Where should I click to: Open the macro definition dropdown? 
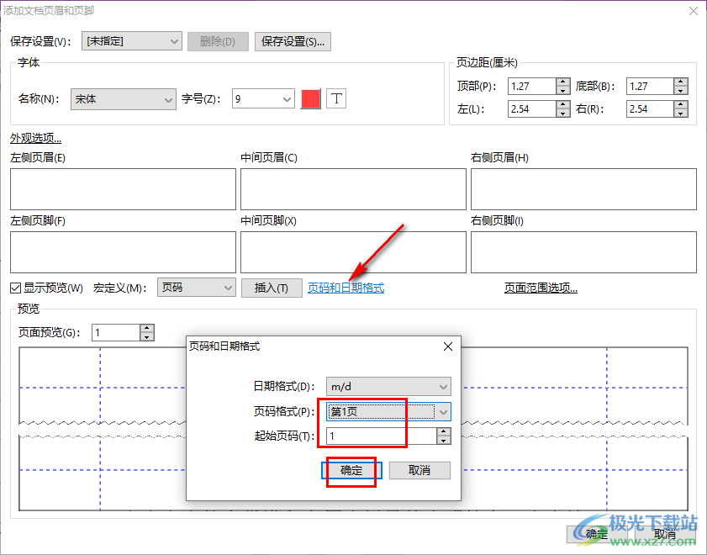pos(196,288)
